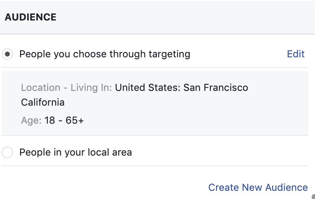Click the "United States: San Francisco" location text

[181, 88]
